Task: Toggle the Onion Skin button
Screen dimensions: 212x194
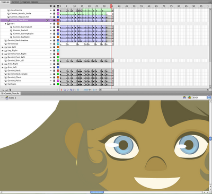Action: 65,90
